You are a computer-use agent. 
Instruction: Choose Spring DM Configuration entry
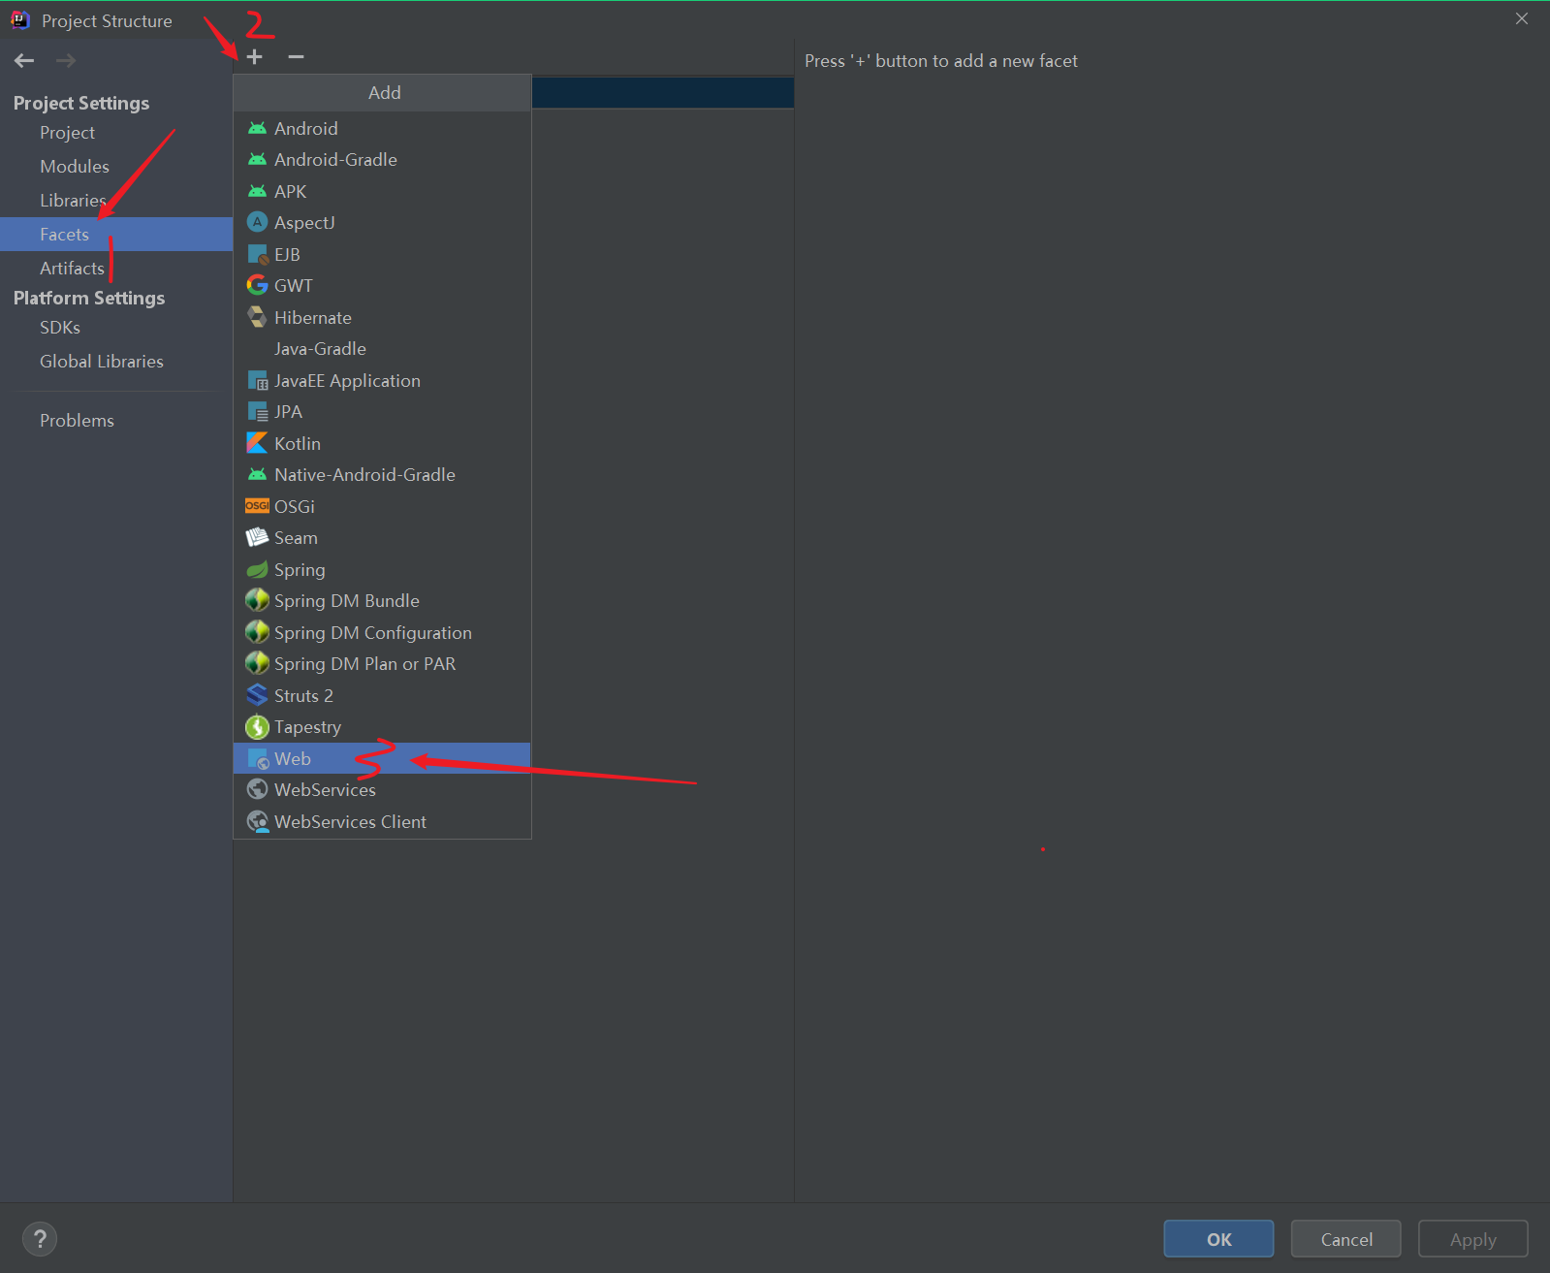click(x=382, y=632)
